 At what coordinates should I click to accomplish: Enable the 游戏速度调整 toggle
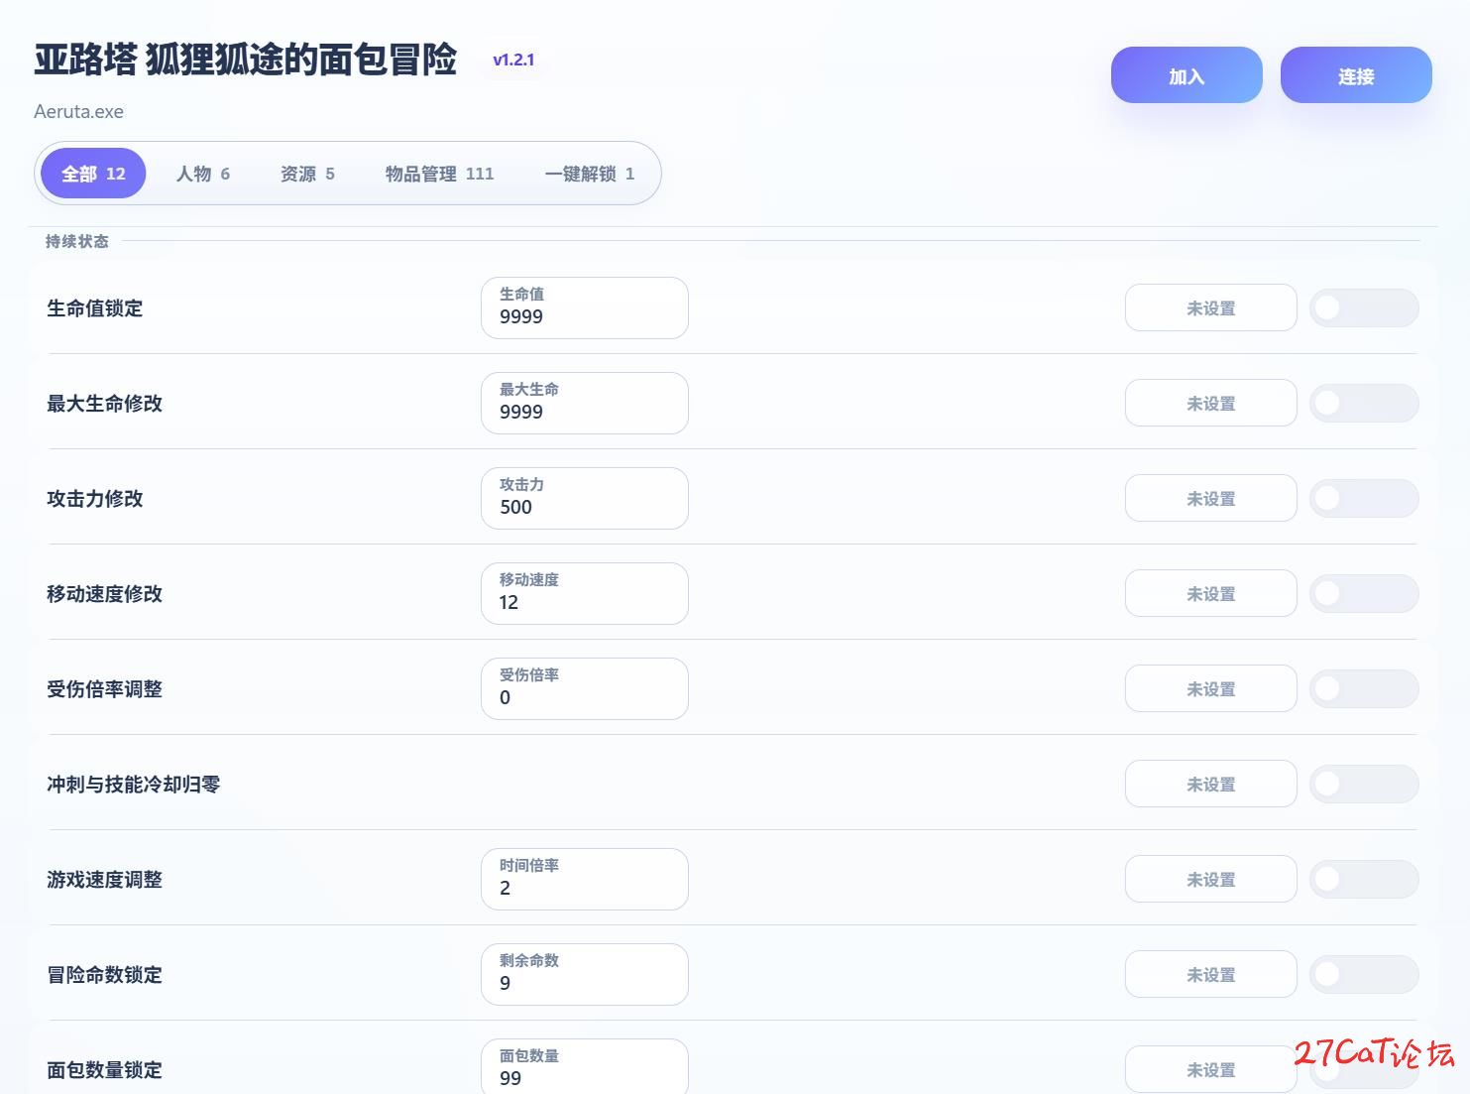[x=1363, y=880]
